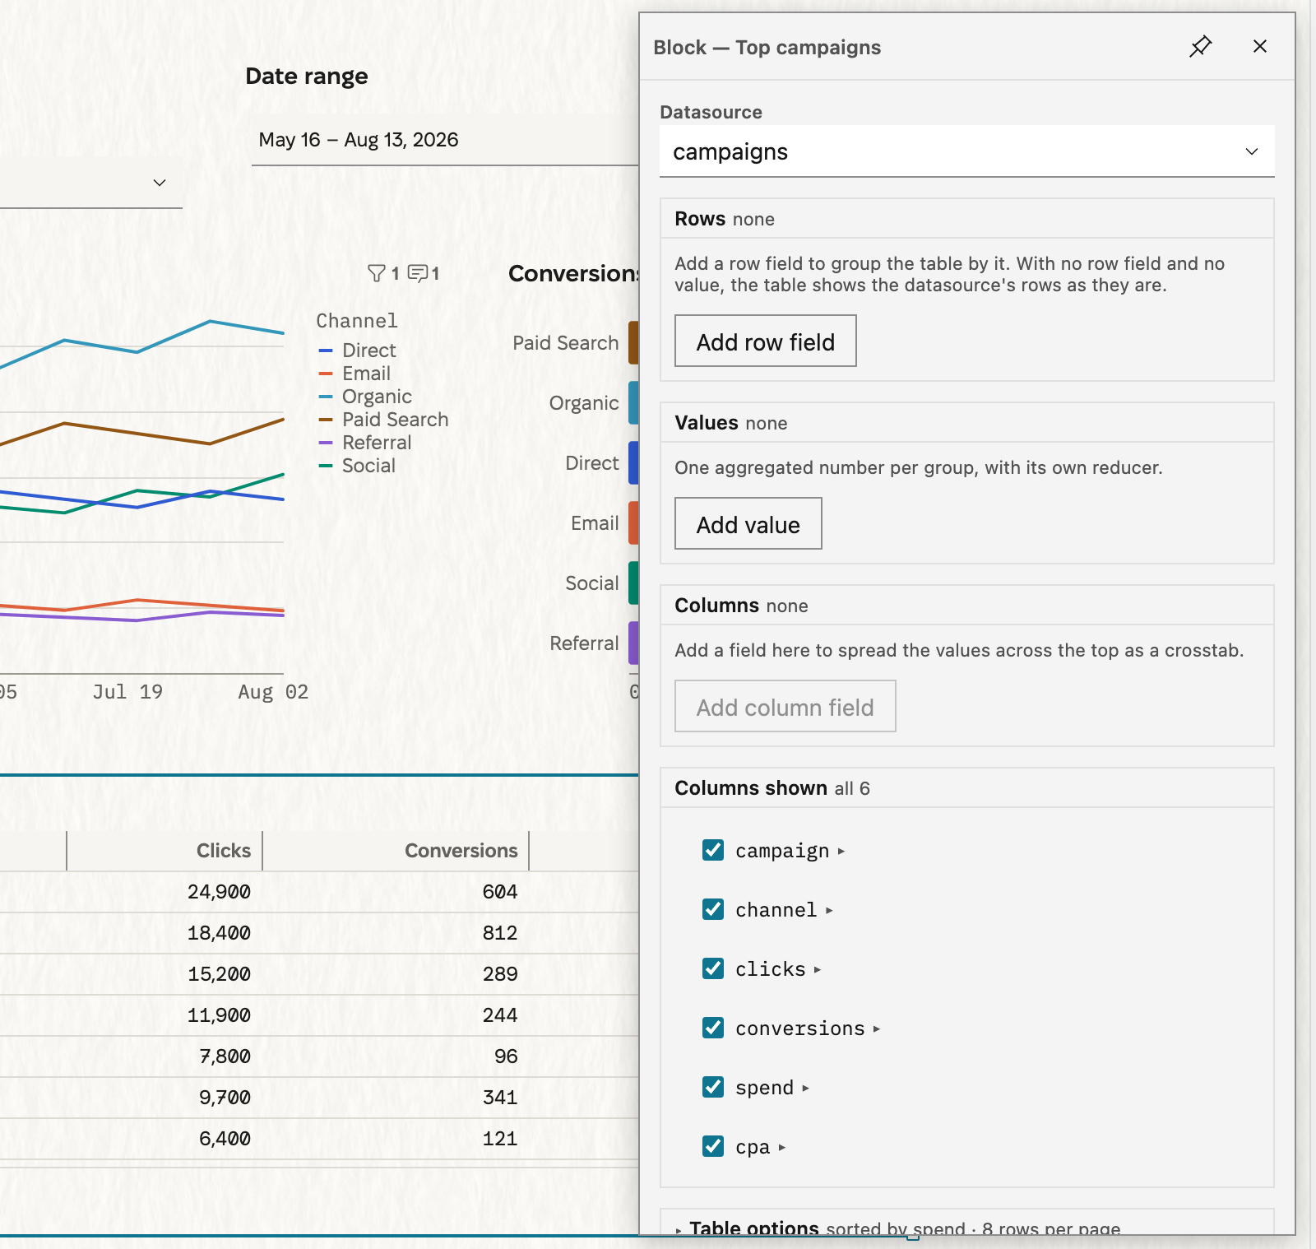
Task: Expand the campaign column options arrow
Action: click(x=841, y=852)
